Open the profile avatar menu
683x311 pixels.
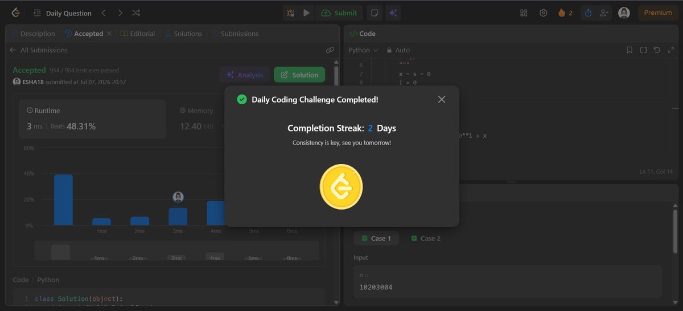tap(624, 13)
